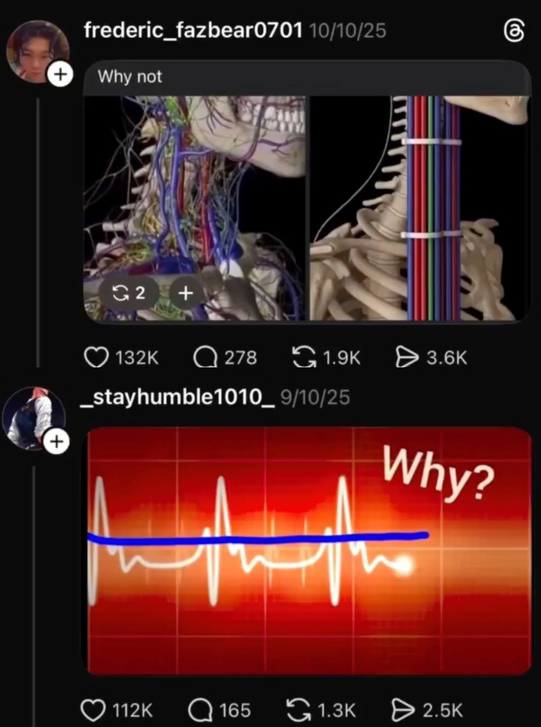The height and width of the screenshot is (727, 541).
Task: View the detailed neck anatomy image
Action: pyautogui.click(x=195, y=208)
